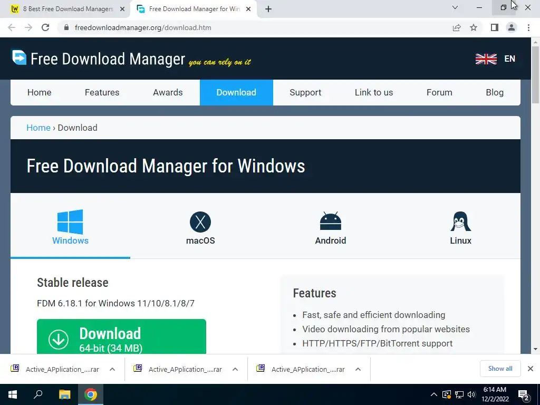Open the UK flag language selector

pos(486,59)
